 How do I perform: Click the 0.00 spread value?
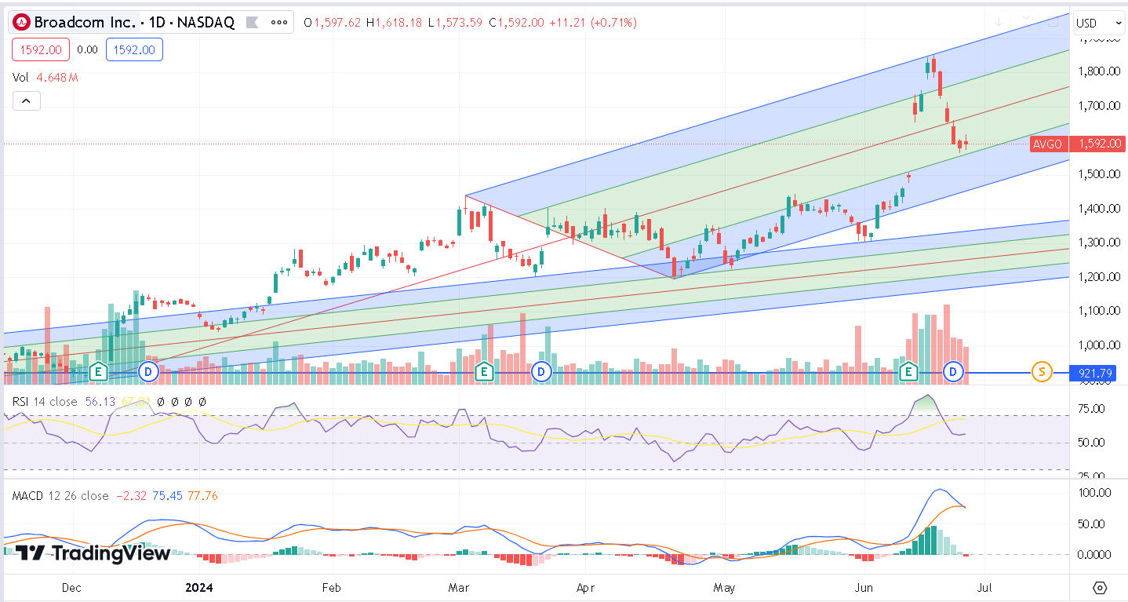point(88,50)
